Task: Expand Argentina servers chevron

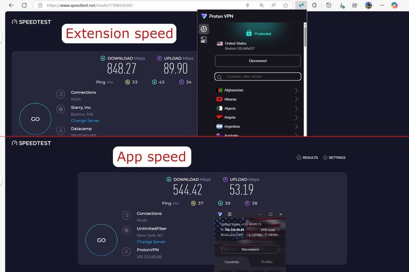Action: [x=296, y=127]
